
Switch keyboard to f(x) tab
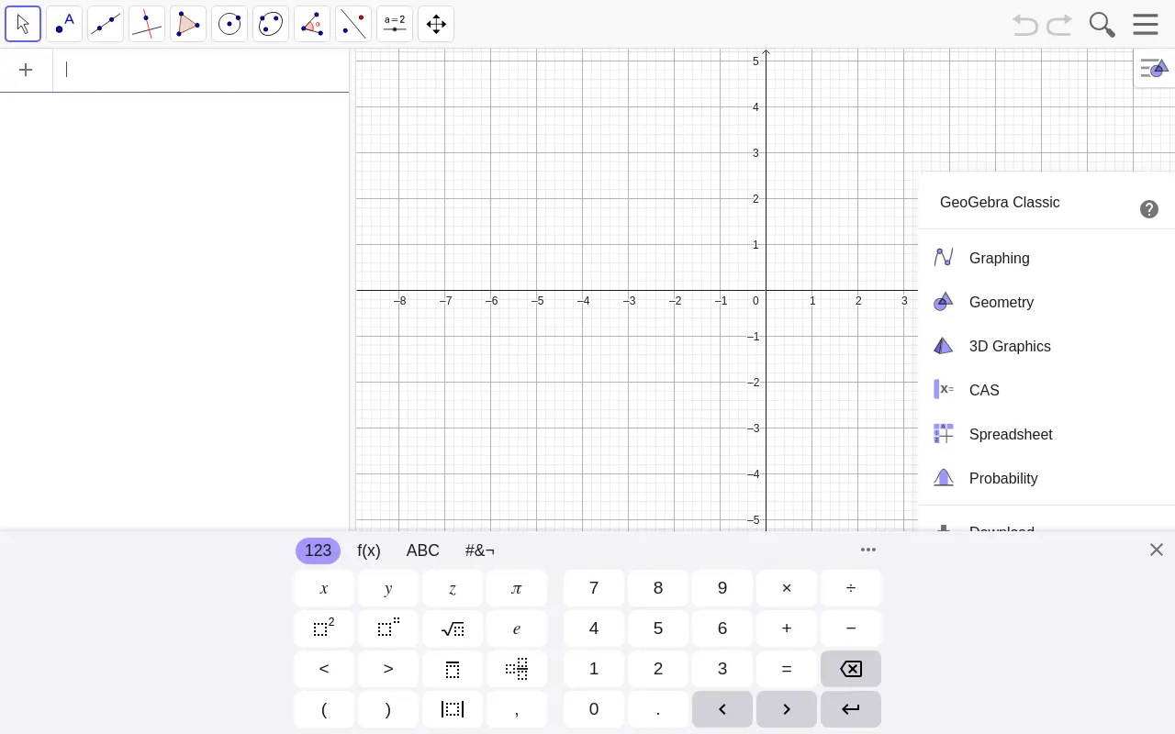[x=369, y=550]
